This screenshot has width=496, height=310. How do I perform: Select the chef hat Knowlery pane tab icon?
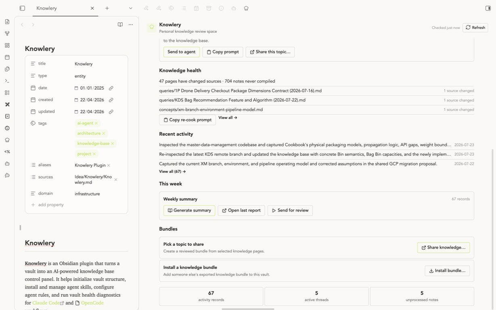[x=246, y=8]
